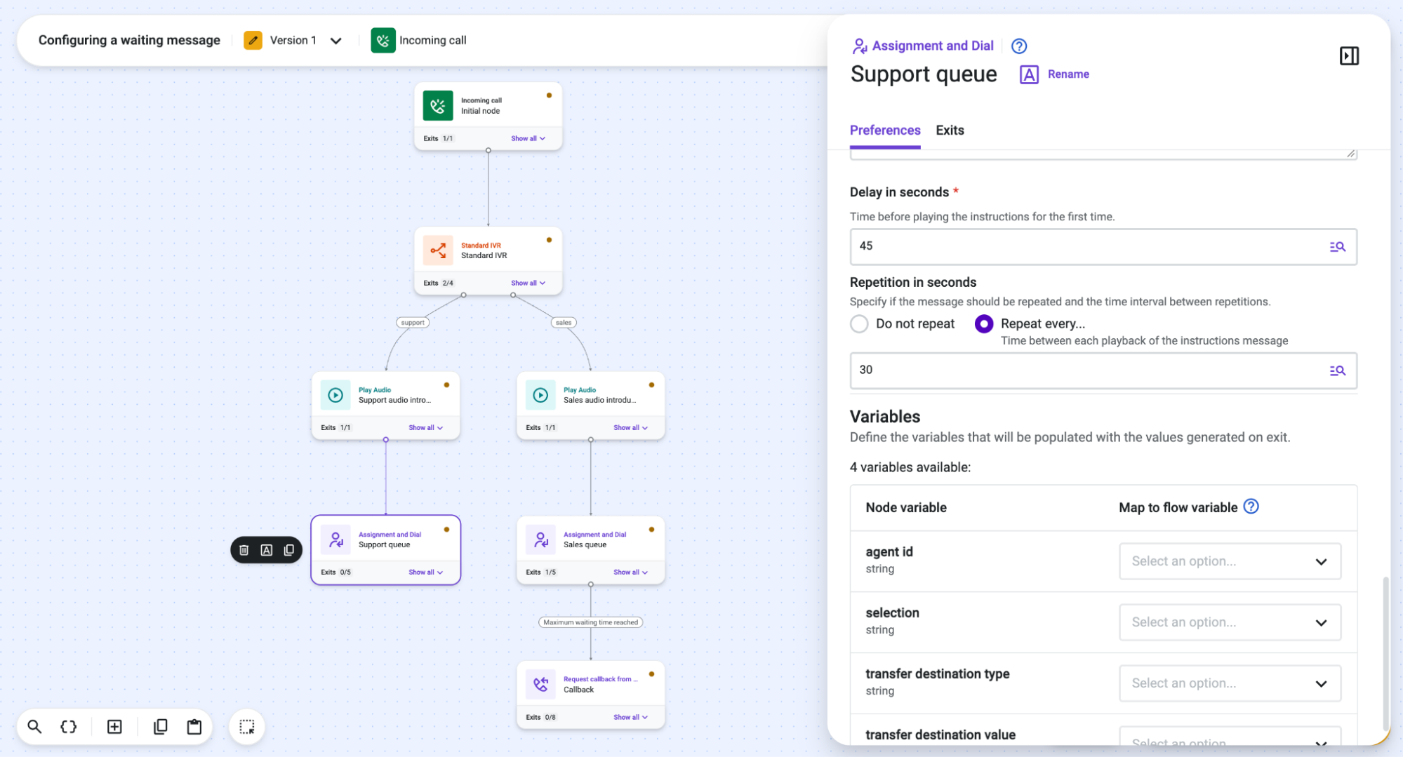1403x757 pixels.
Task: Collapse the side panel icon
Action: click(1349, 56)
